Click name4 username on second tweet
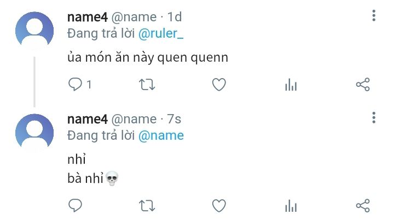Viewport: 394px width, 220px height. (x=87, y=119)
